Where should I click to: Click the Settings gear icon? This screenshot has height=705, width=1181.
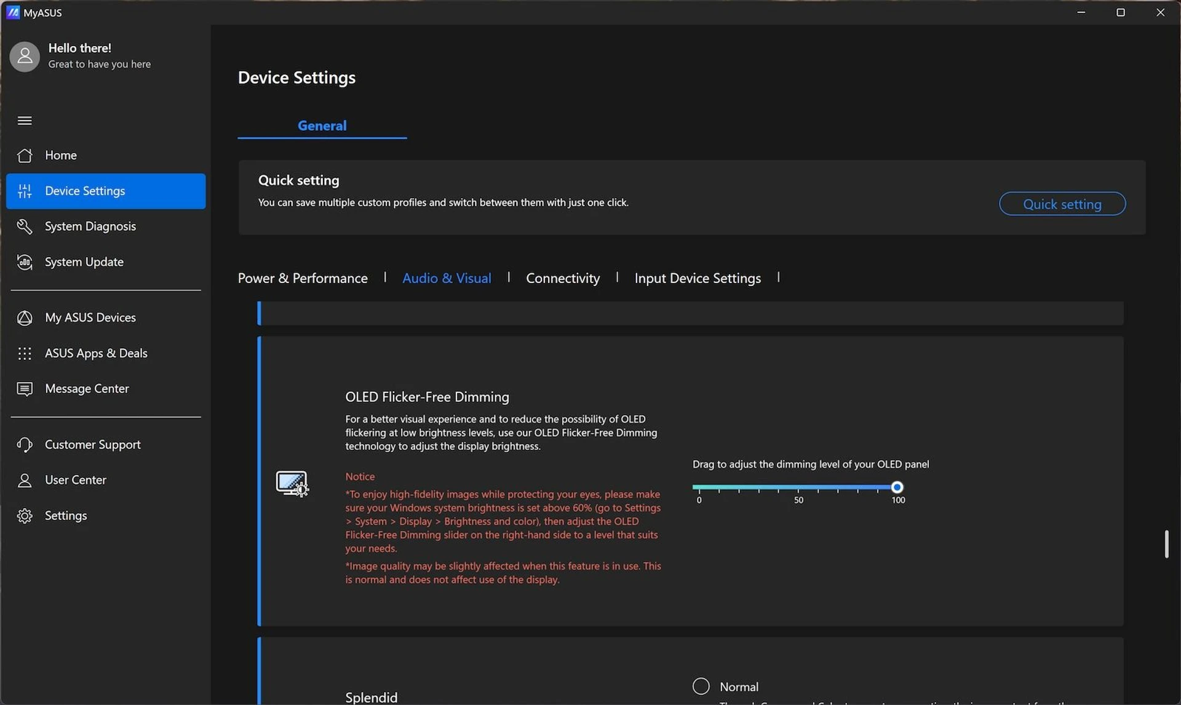coord(25,516)
